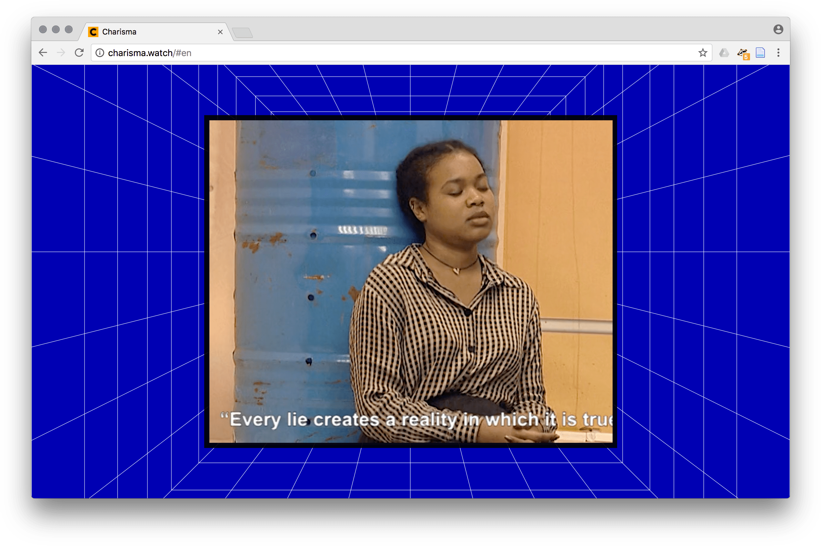Click the forward navigation arrow

(61, 53)
